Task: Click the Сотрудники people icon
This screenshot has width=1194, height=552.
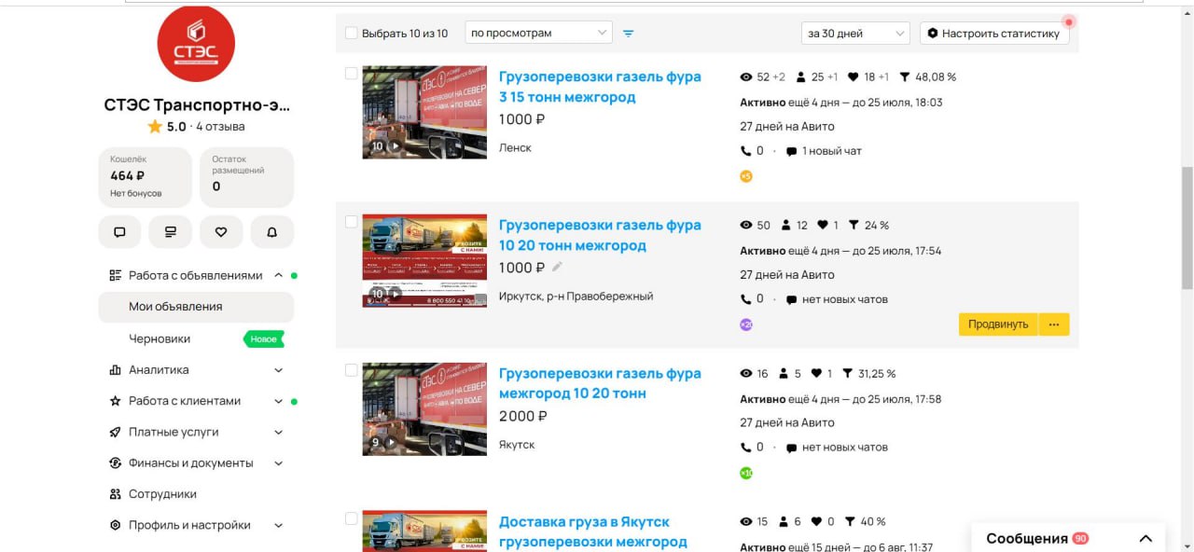Action: pyautogui.click(x=116, y=494)
